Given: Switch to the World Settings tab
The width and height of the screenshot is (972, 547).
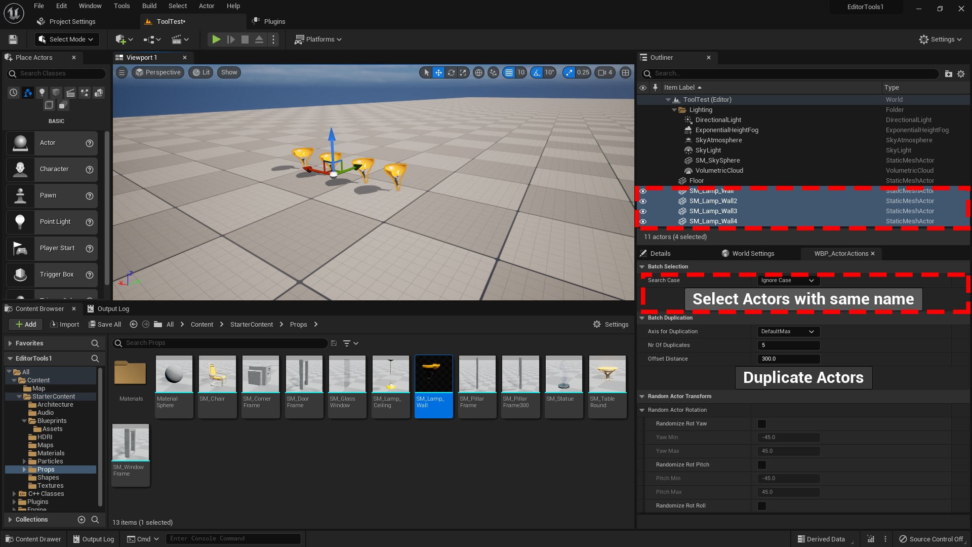Looking at the screenshot, I should (748, 254).
